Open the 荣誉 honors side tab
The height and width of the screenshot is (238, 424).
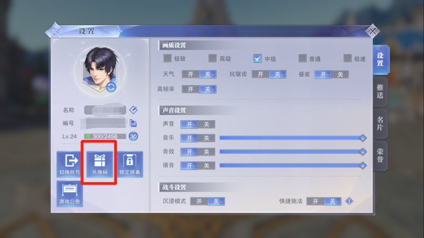click(x=380, y=156)
